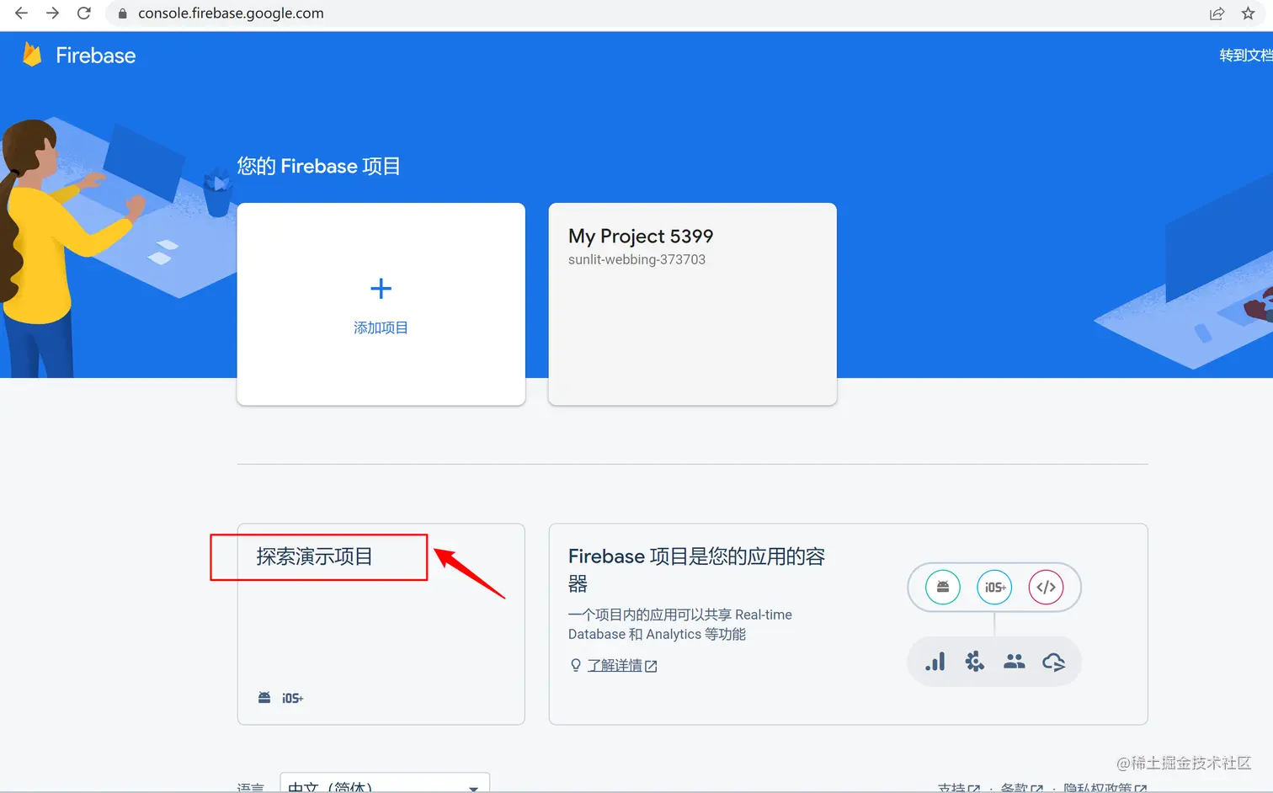
Task: Click lightbulb icon beside 了解详情
Action: (576, 665)
